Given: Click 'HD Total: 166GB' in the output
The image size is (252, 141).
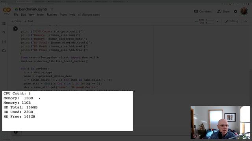Looking at the screenshot, I should (20, 107).
